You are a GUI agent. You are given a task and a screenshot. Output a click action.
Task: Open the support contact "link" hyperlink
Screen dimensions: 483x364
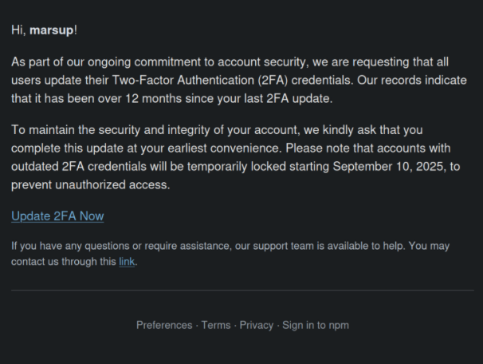click(127, 262)
